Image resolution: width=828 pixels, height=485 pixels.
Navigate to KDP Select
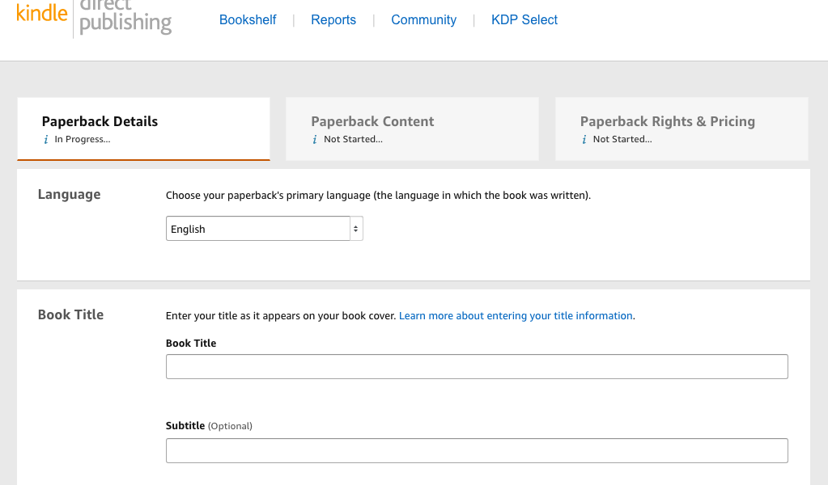point(524,20)
